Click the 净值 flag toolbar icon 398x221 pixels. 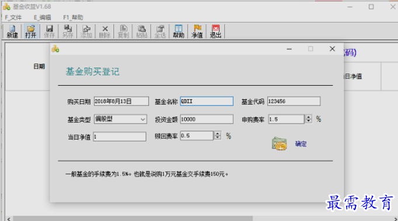pos(197,31)
